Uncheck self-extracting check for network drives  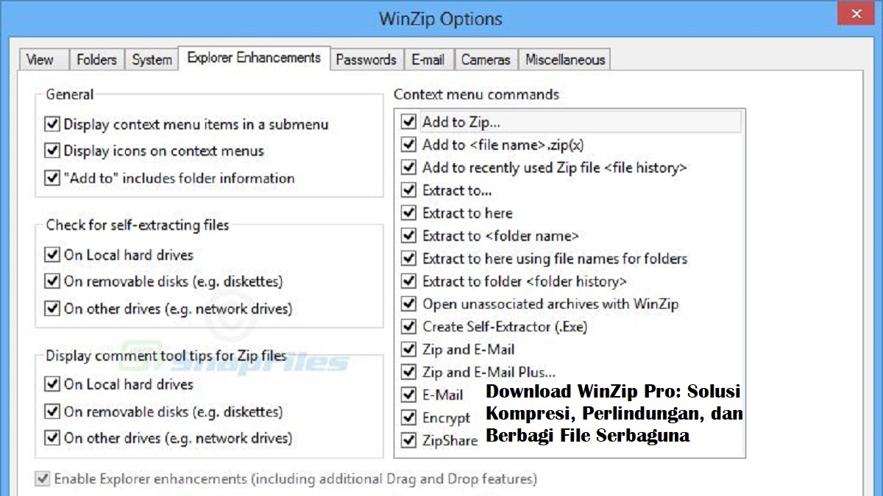pos(52,309)
